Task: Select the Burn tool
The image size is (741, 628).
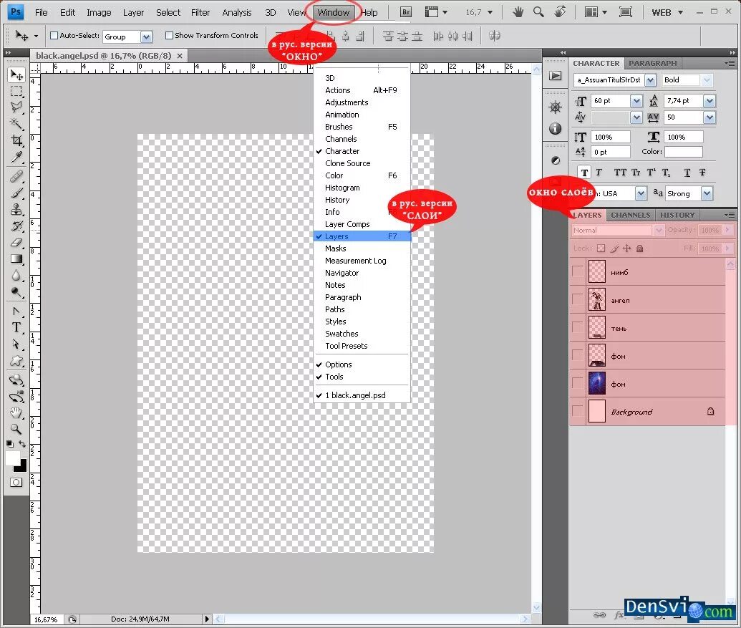Action: pos(16,292)
